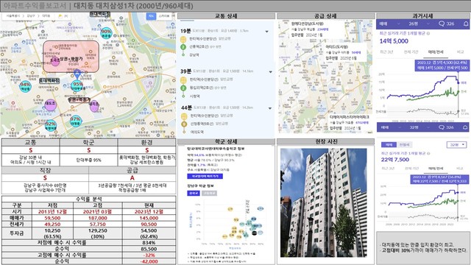
Task: Click the -42,000 net profit cell
Action: (x=149, y=261)
